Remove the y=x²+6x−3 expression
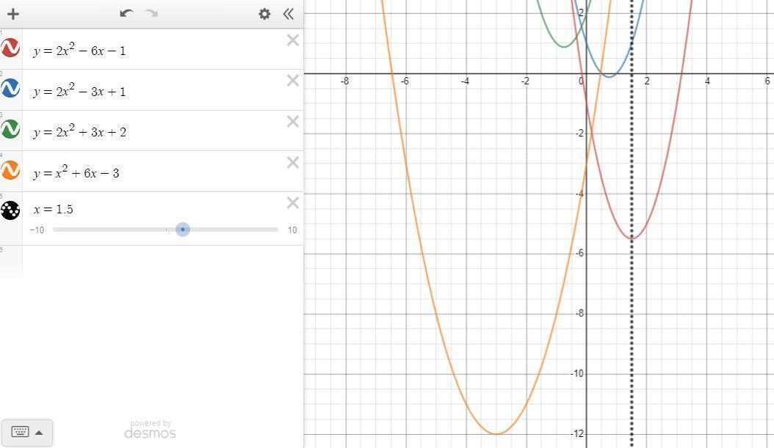The height and width of the screenshot is (448, 774). coord(292,163)
